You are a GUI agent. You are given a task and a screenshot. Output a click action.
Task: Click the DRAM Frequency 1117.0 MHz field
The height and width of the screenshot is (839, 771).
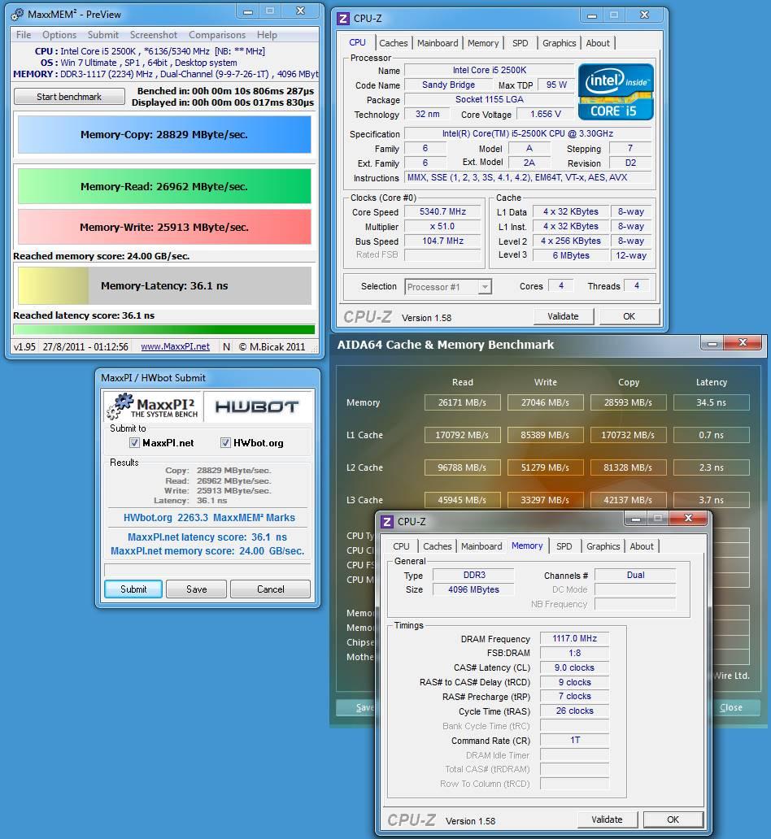click(574, 638)
